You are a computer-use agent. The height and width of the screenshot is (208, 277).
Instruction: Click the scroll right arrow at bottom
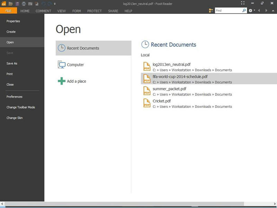click(x=275, y=203)
